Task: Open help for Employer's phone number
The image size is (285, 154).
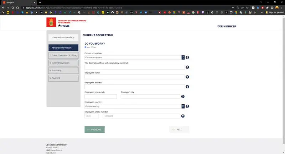Action: point(183,116)
